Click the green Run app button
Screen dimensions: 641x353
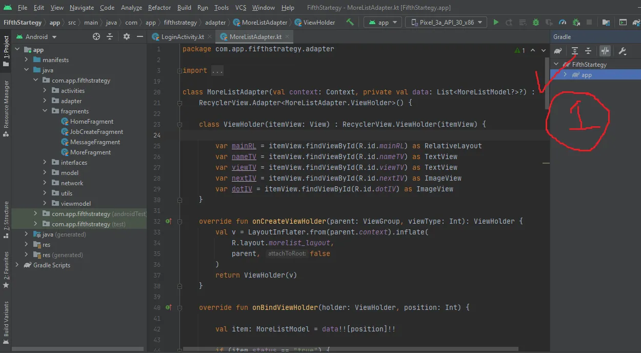coord(495,23)
